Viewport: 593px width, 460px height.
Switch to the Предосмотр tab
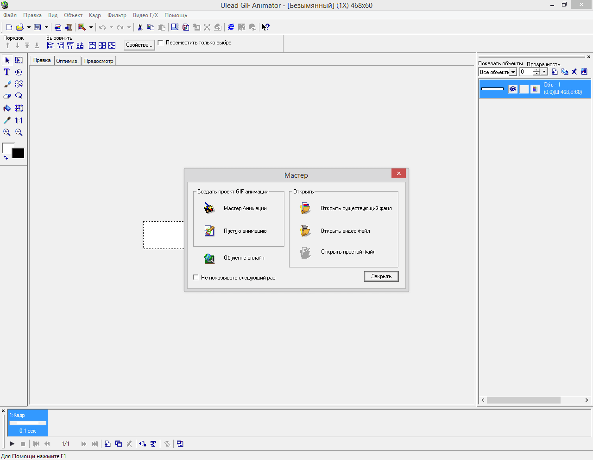(x=99, y=61)
